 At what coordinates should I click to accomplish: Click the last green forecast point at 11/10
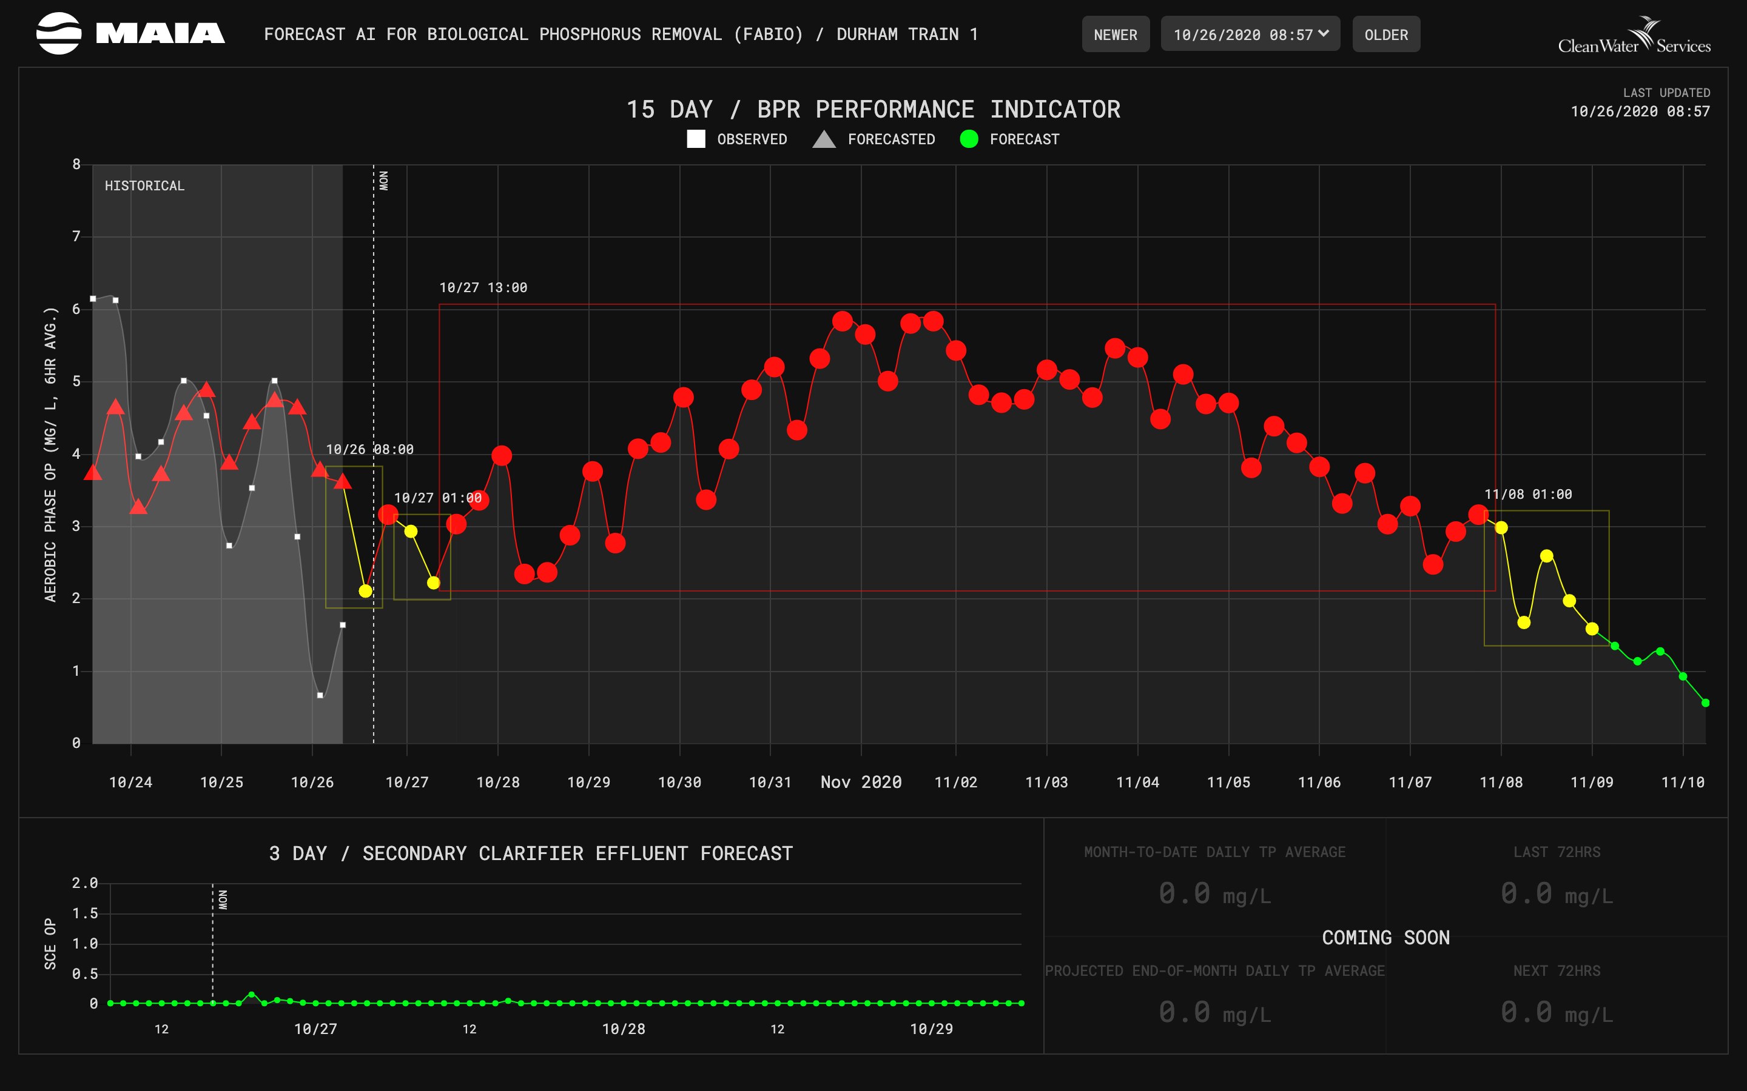1705,703
